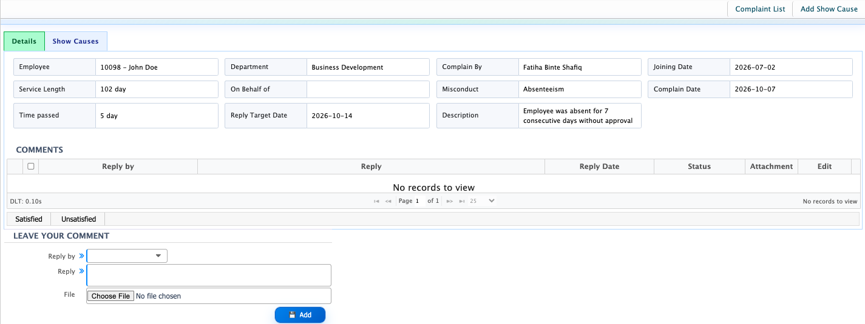Go to previous page in comments pager
The image size is (865, 324).
pyautogui.click(x=388, y=201)
